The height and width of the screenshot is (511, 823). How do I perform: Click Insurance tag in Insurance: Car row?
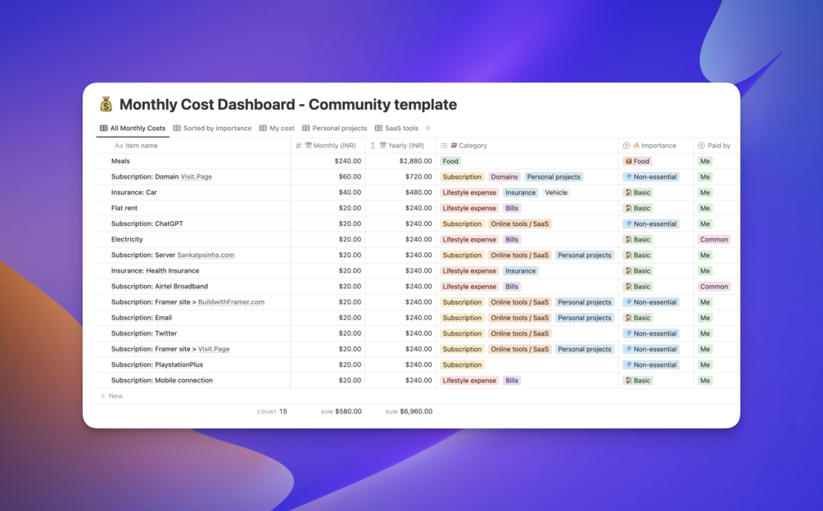[x=521, y=192]
